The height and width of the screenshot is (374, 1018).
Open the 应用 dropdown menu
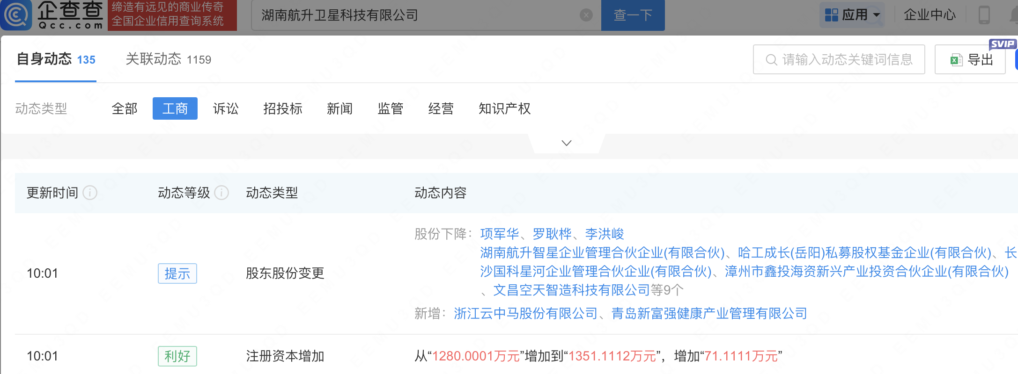[x=852, y=15]
